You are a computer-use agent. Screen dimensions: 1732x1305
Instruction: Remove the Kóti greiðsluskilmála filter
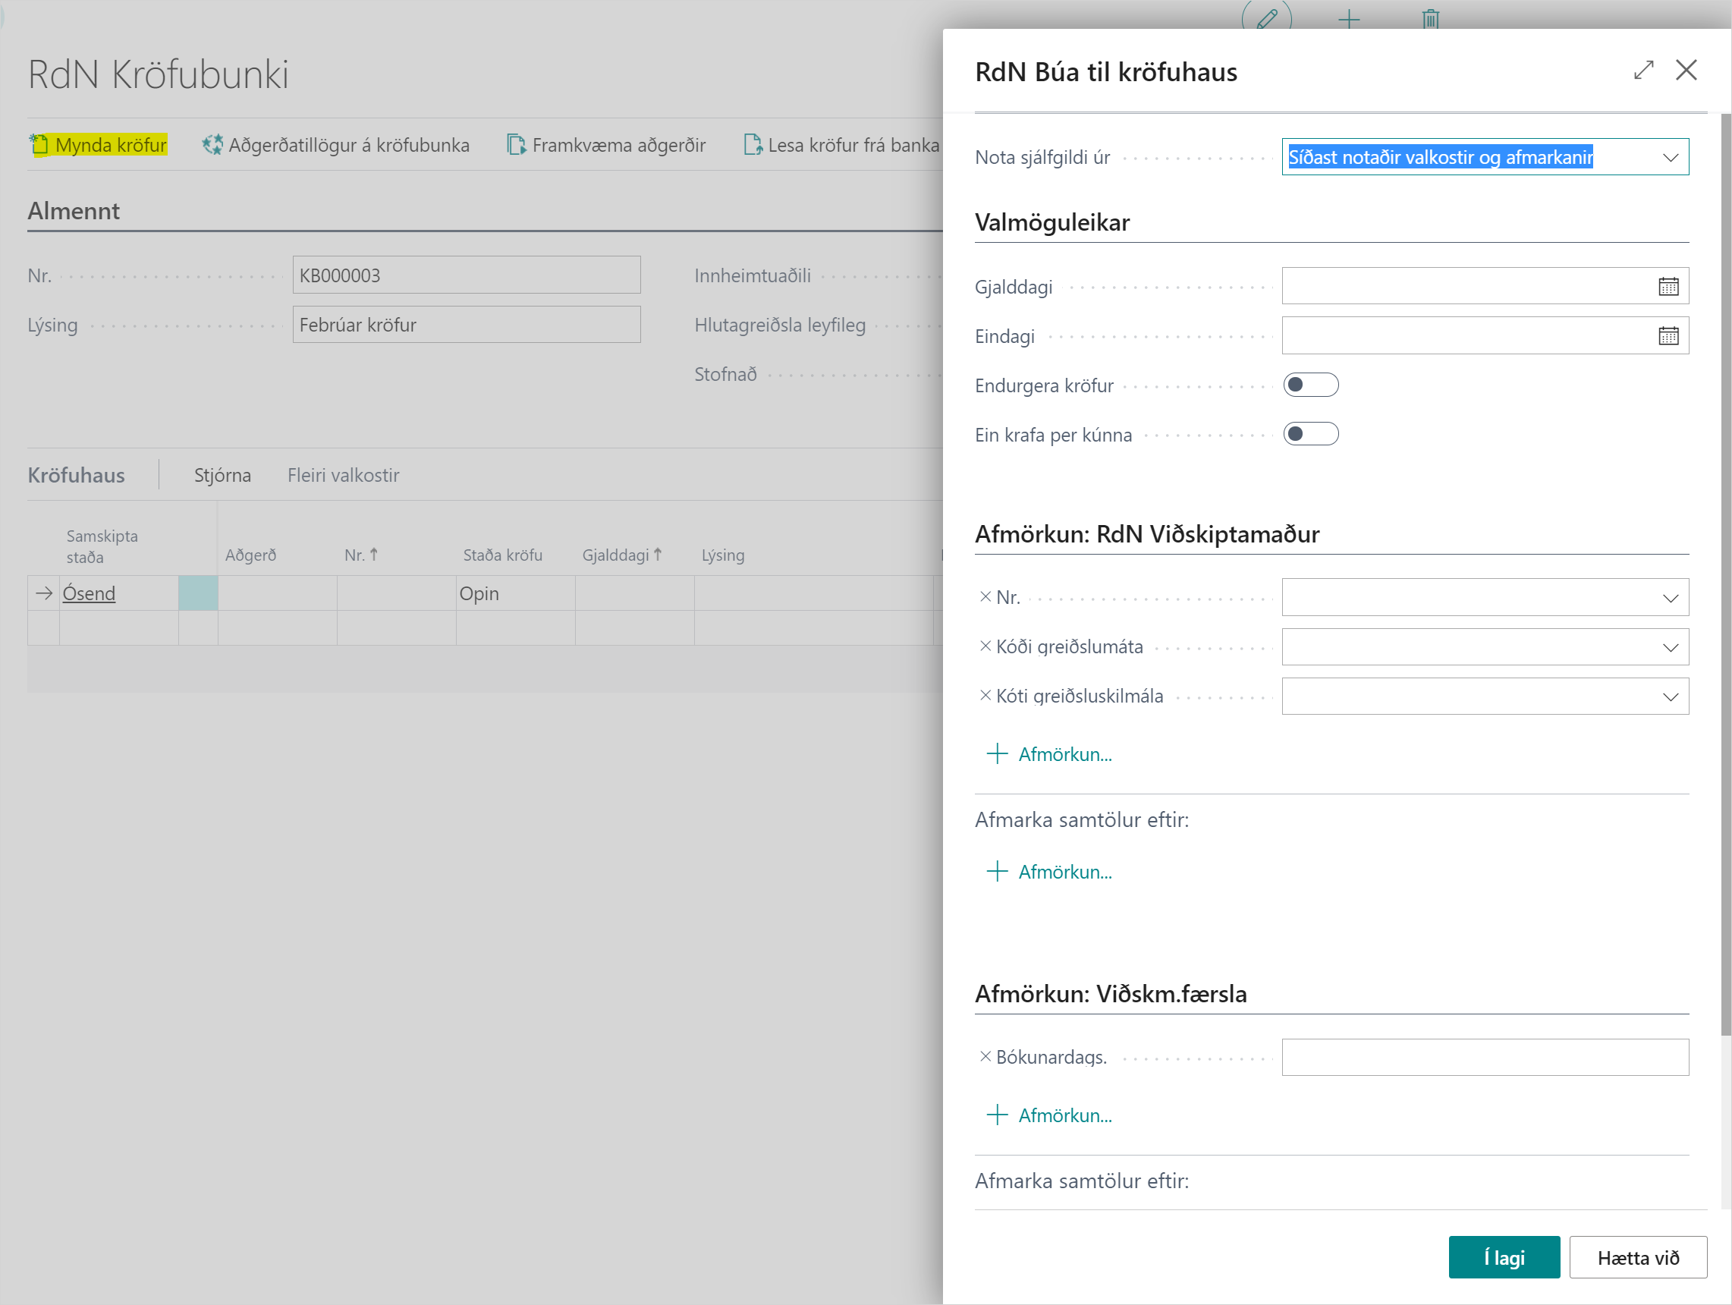pos(985,695)
